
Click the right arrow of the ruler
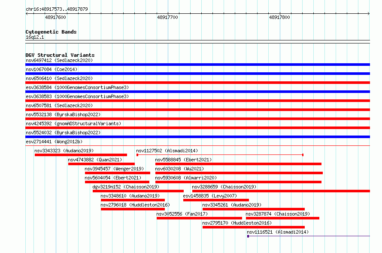click(369, 14)
